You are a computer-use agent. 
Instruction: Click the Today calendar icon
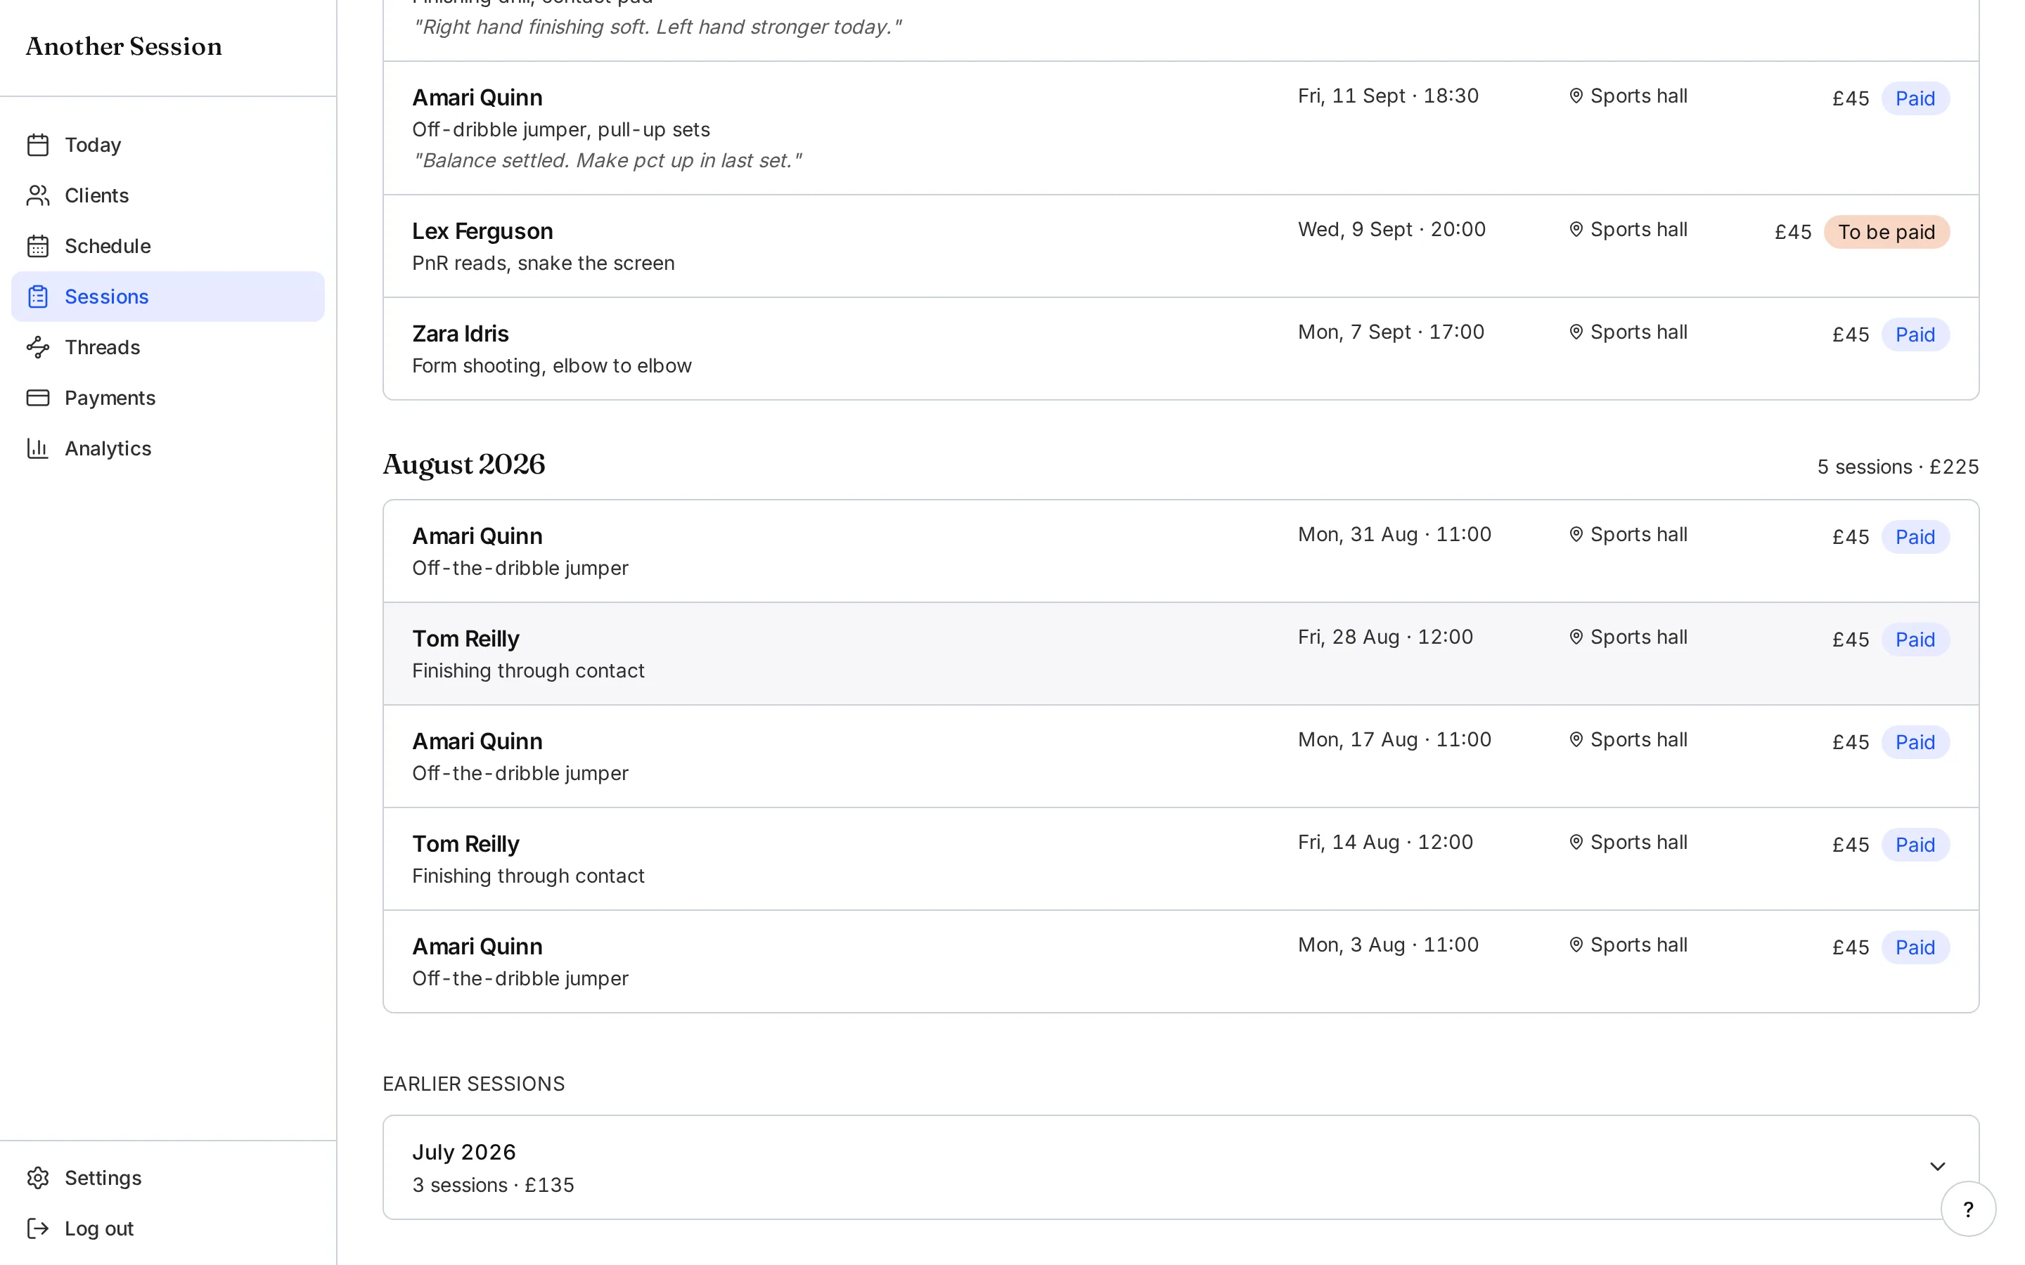(38, 145)
